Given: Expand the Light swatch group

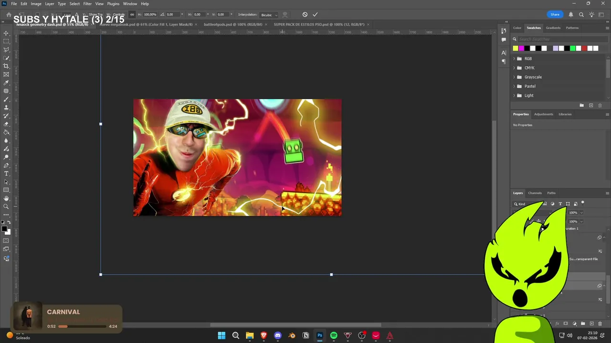Looking at the screenshot, I should [x=514, y=95].
